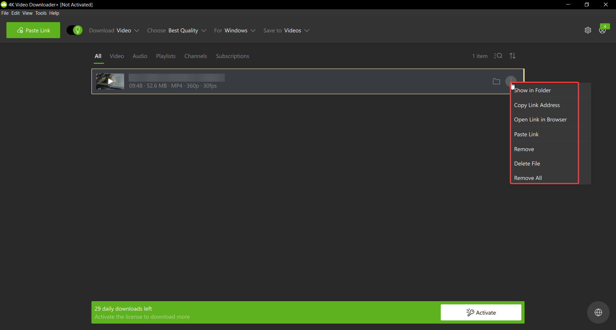Switch to the All tab
Viewport: 616px width, 330px height.
click(98, 56)
